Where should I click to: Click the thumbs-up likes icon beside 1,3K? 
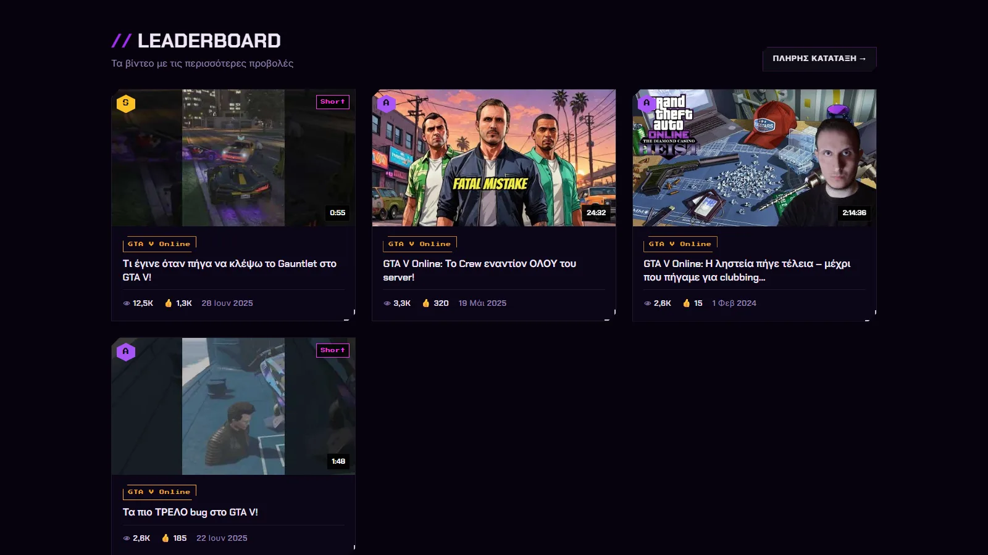(x=169, y=303)
